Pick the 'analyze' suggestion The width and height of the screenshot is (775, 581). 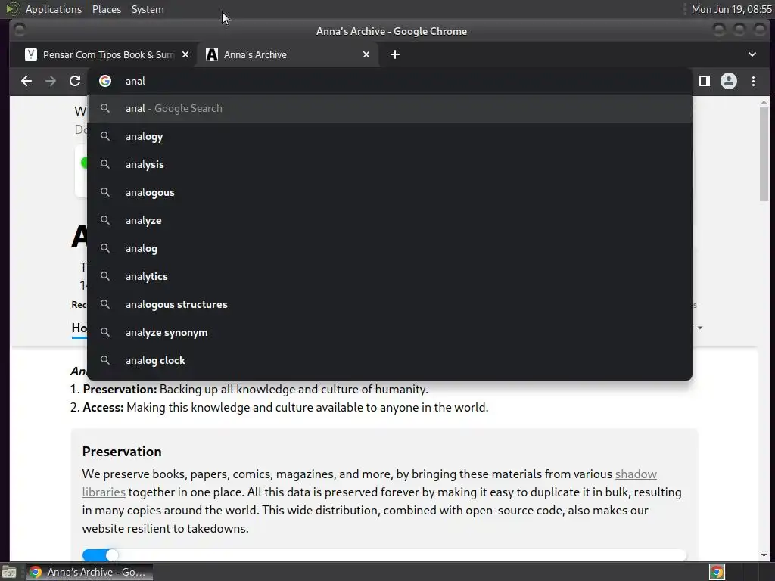390,220
